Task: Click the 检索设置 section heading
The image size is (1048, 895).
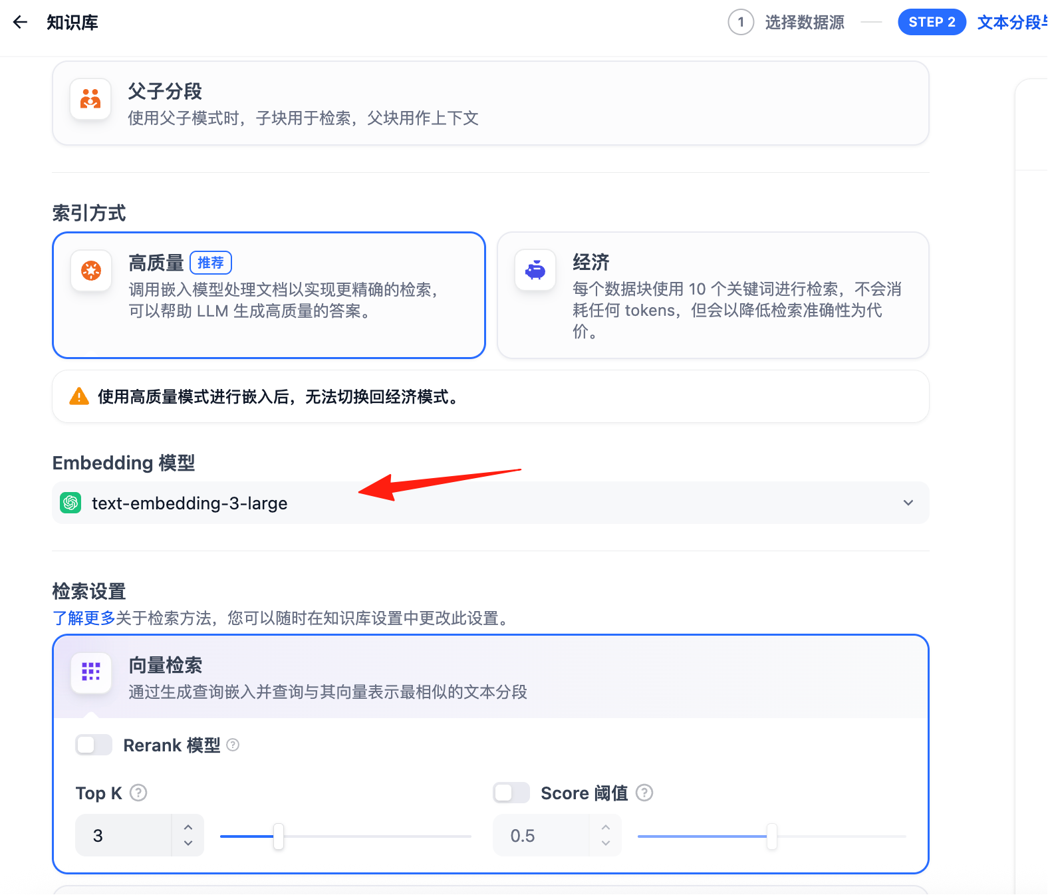Action: (x=89, y=590)
